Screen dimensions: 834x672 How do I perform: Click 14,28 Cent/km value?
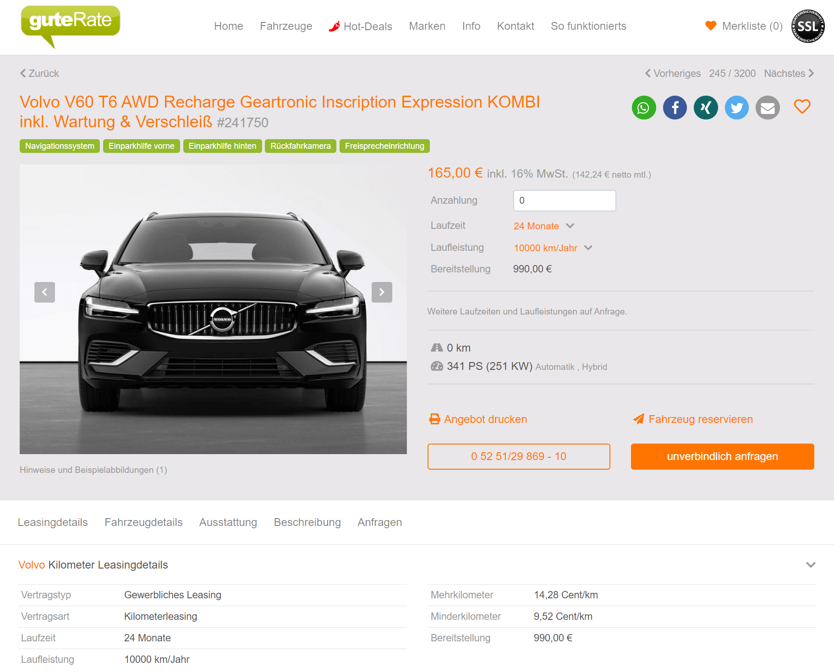(x=566, y=595)
